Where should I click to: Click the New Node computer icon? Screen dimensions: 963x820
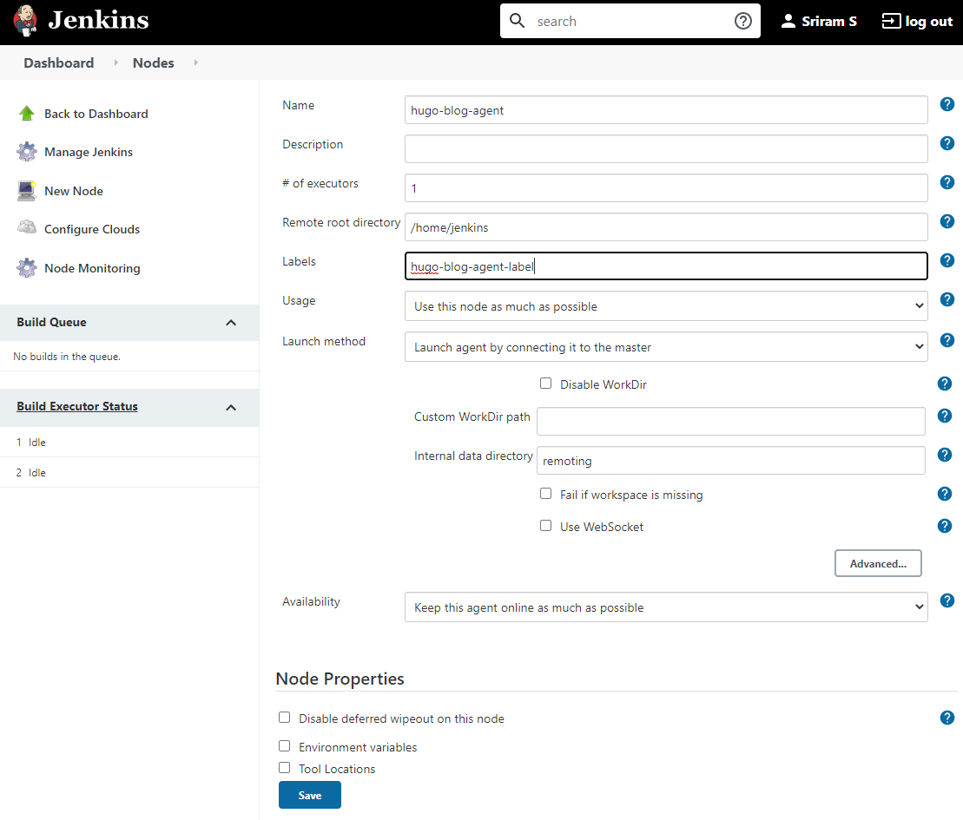coord(26,191)
